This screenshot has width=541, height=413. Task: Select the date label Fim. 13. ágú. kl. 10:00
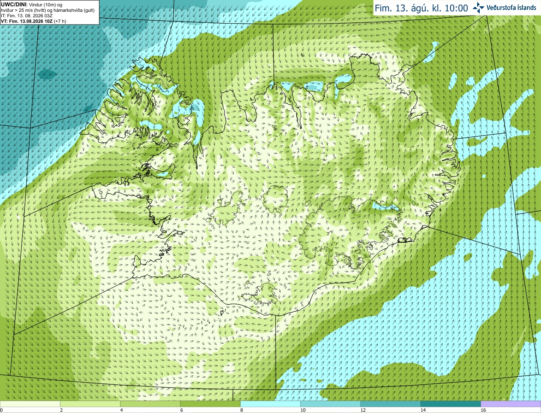(x=421, y=8)
